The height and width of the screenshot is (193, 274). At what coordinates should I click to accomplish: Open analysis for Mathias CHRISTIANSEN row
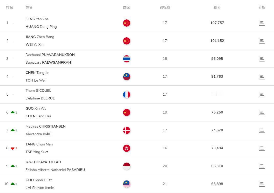261,130
